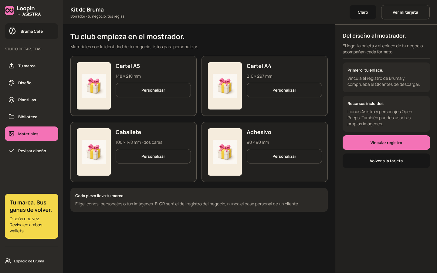Click the Caballete gift preview thumbnail
The height and width of the screenshot is (273, 437).
coord(94,152)
